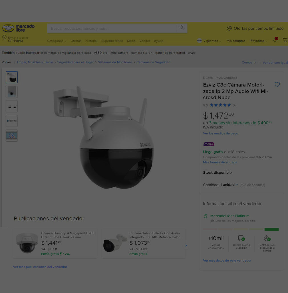Screen dimensions: 288x293
Task: Click the search magnifier icon
Action: (182, 28)
